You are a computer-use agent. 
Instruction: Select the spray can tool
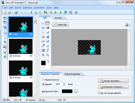click(48, 50)
